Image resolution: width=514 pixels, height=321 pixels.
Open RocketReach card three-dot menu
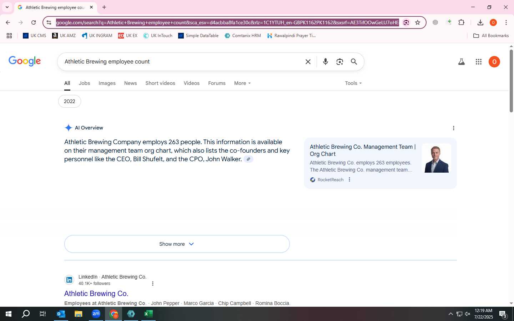(x=349, y=180)
